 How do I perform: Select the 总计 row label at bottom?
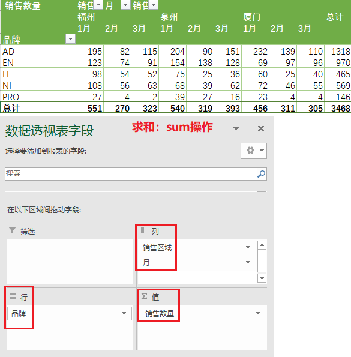coord(38,108)
